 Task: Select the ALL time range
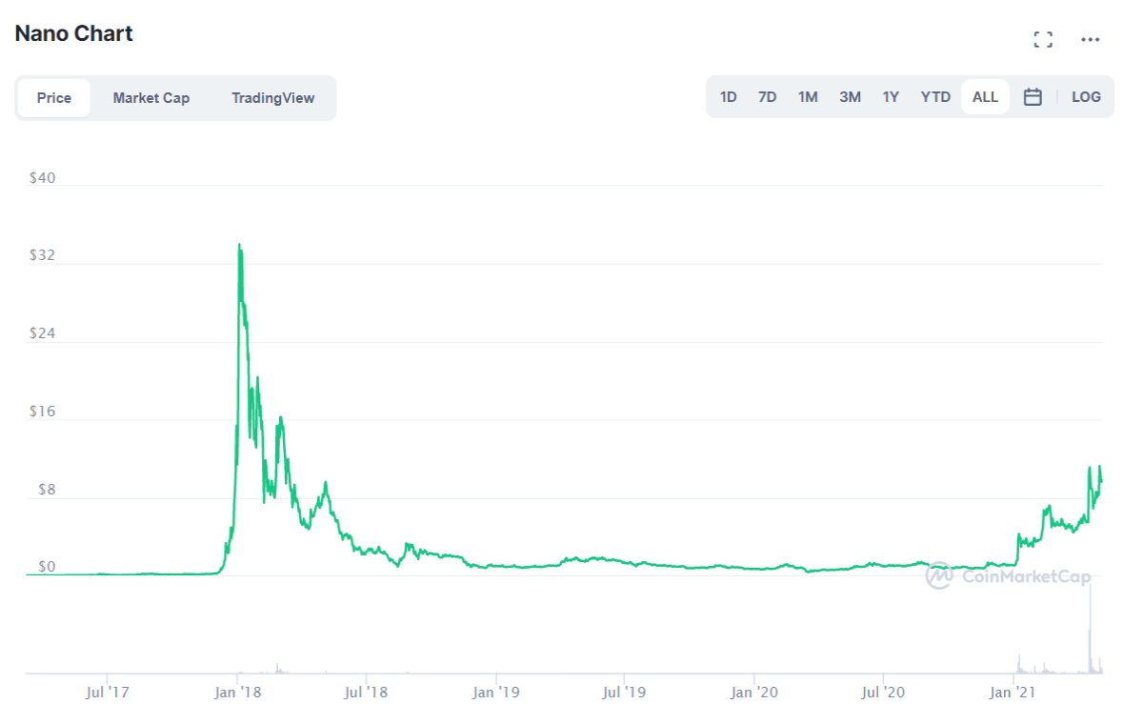pyautogui.click(x=985, y=97)
